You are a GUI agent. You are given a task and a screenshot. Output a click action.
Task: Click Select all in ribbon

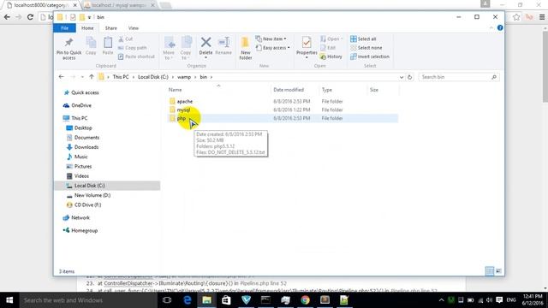363,39
